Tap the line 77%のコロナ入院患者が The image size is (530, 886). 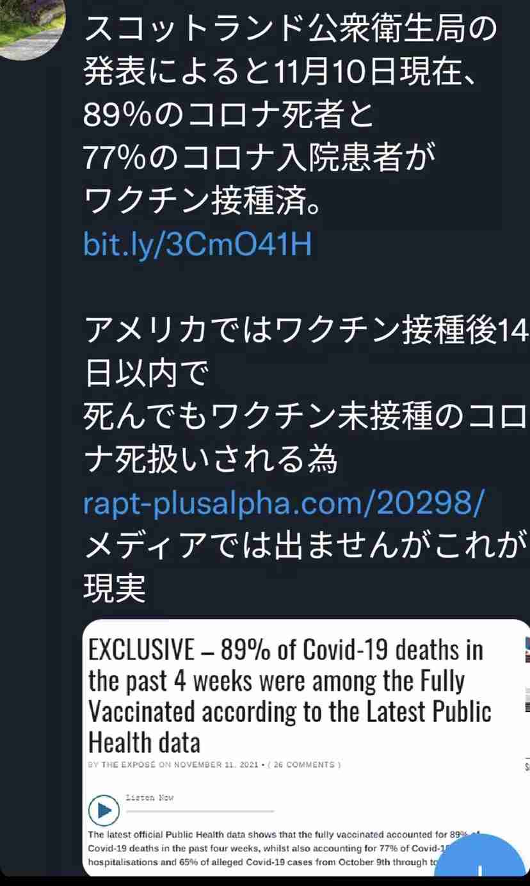click(259, 157)
